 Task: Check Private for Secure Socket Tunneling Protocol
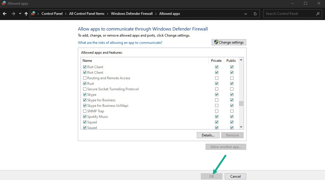pyautogui.click(x=217, y=89)
